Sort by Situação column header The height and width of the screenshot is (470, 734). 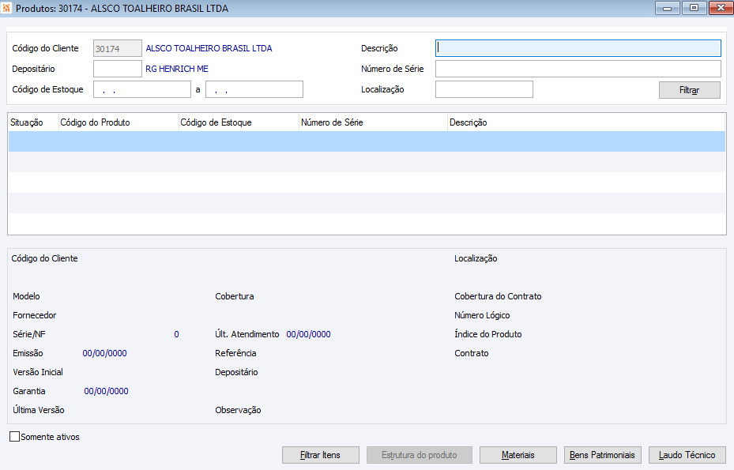[33, 122]
